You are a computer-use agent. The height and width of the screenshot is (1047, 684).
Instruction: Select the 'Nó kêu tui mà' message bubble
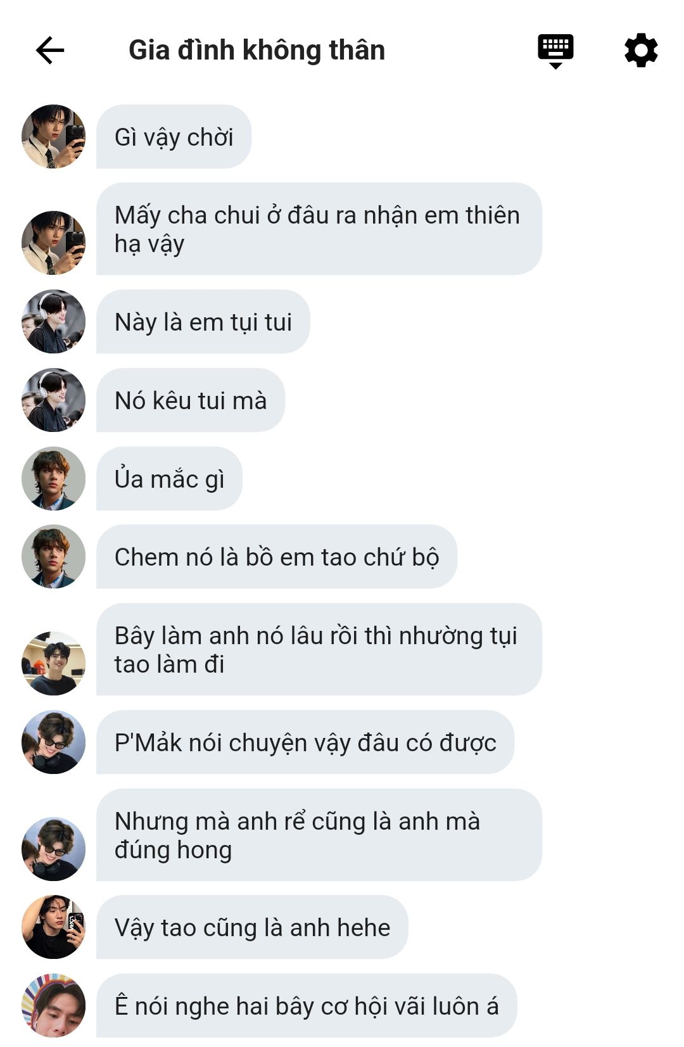[191, 400]
